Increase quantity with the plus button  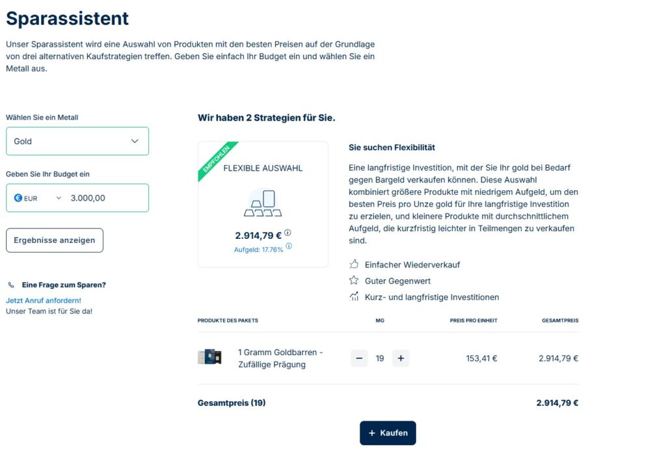(x=401, y=358)
